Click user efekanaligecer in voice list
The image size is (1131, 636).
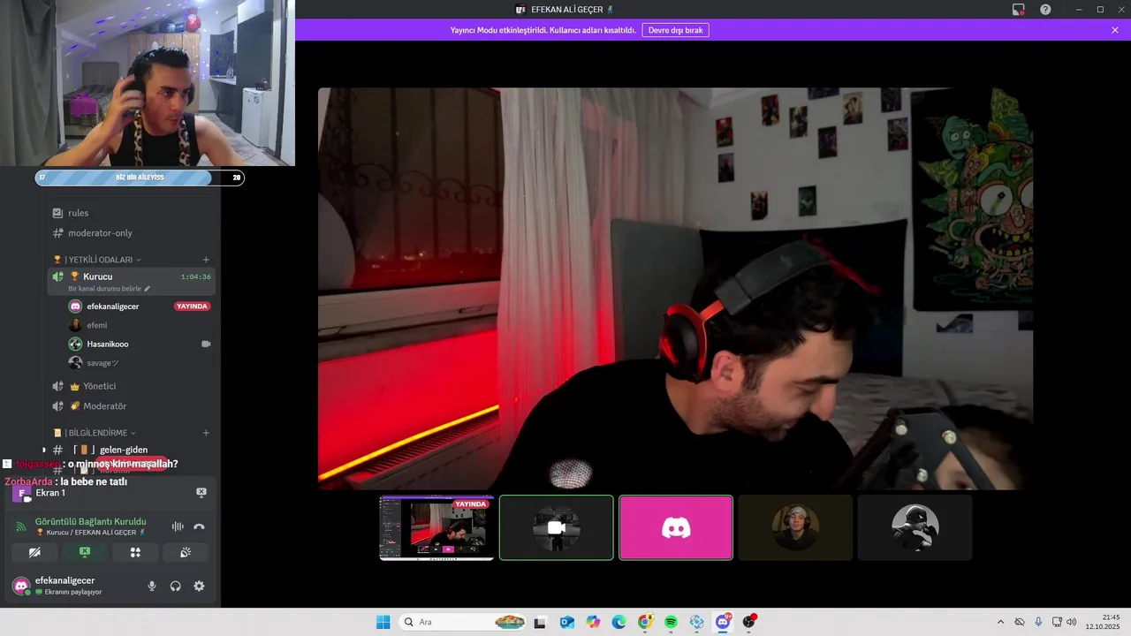point(112,307)
